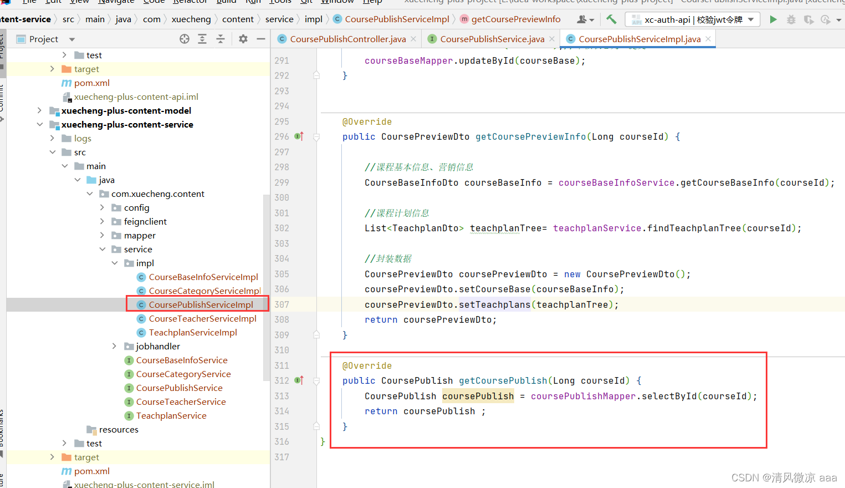Collapse the xuecheng-plus-content-service module
Image resolution: width=845 pixels, height=488 pixels.
coord(39,124)
